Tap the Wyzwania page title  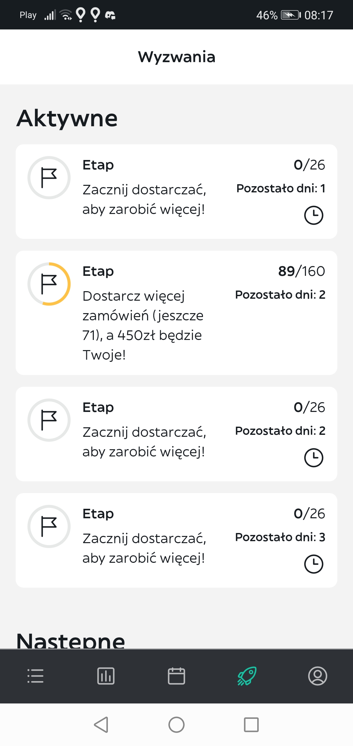176,57
